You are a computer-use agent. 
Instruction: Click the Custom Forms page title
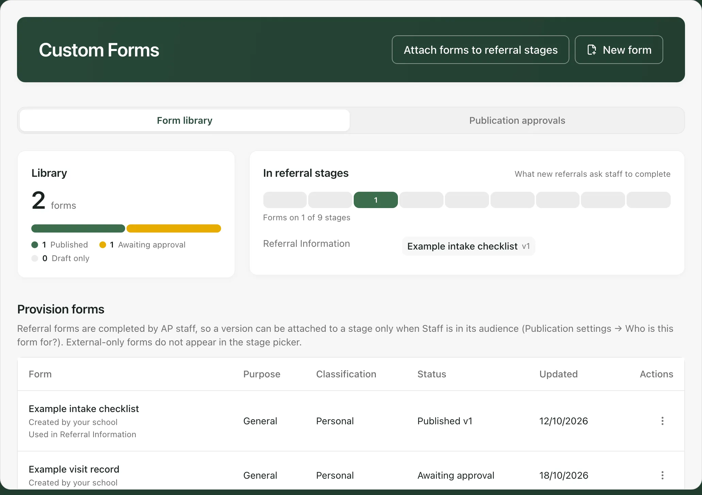pyautogui.click(x=99, y=50)
